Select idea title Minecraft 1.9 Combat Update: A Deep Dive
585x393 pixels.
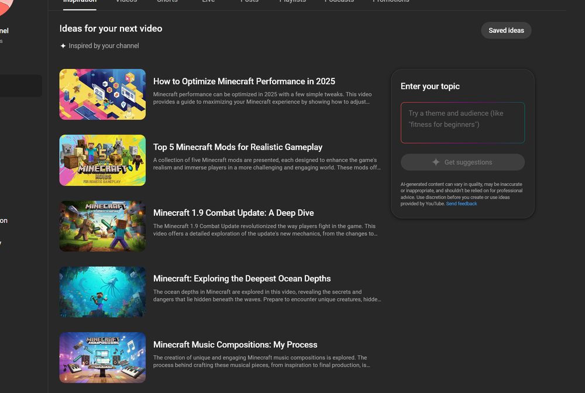point(233,213)
